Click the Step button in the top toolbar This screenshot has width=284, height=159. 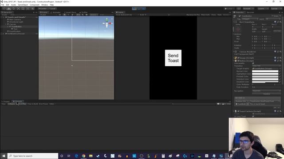[x=143, y=9]
